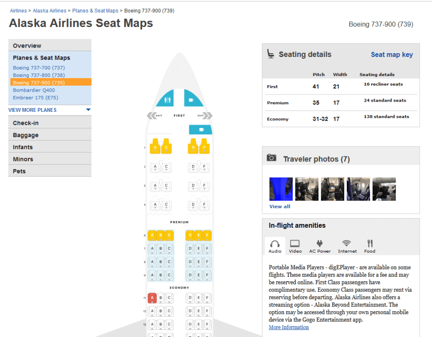Select red economy seat 11A
The width and height of the screenshot is (432, 337).
[x=152, y=298]
